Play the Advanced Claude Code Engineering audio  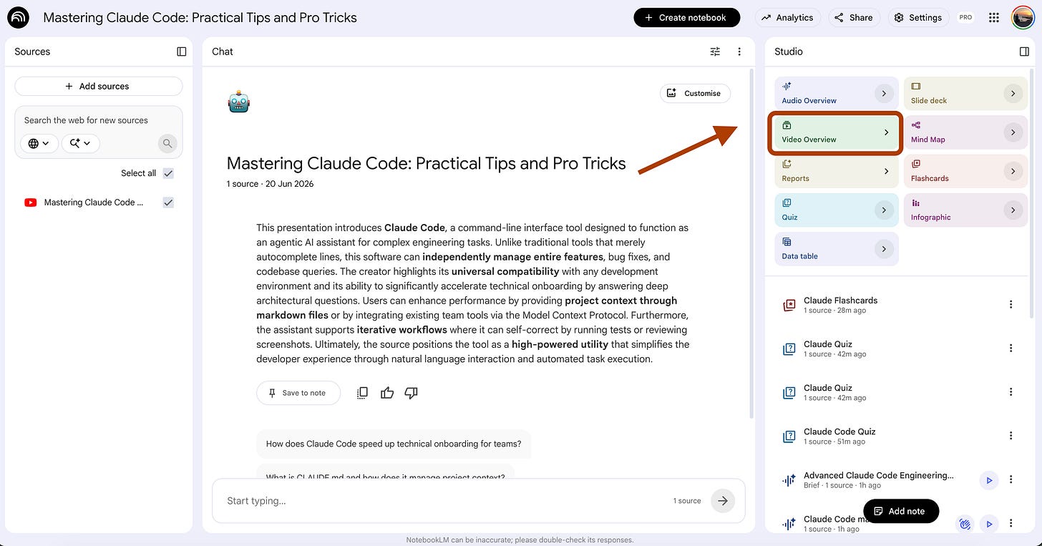coord(989,480)
